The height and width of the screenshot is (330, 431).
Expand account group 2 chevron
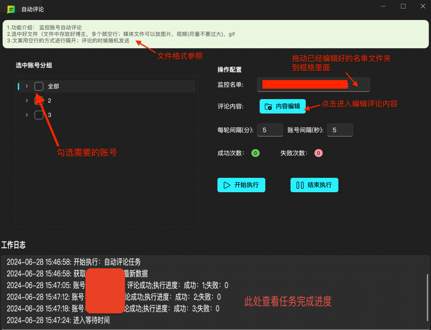pyautogui.click(x=27, y=100)
